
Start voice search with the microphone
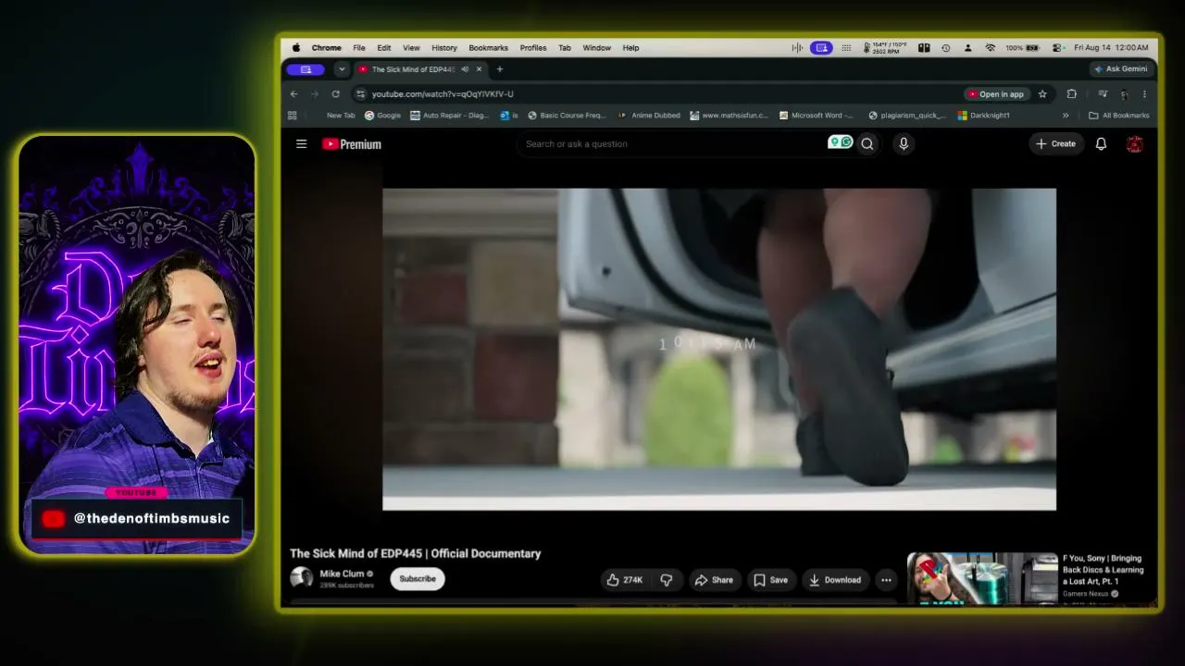click(x=904, y=143)
